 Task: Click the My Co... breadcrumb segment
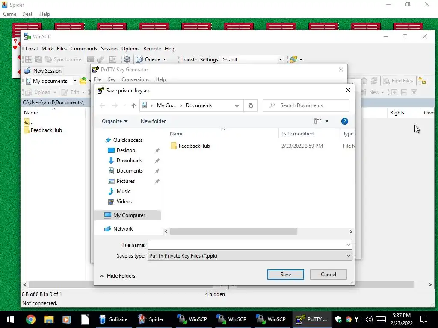(x=166, y=105)
